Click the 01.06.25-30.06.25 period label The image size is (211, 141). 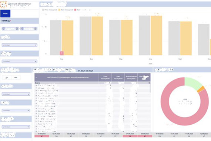coord(86,71)
